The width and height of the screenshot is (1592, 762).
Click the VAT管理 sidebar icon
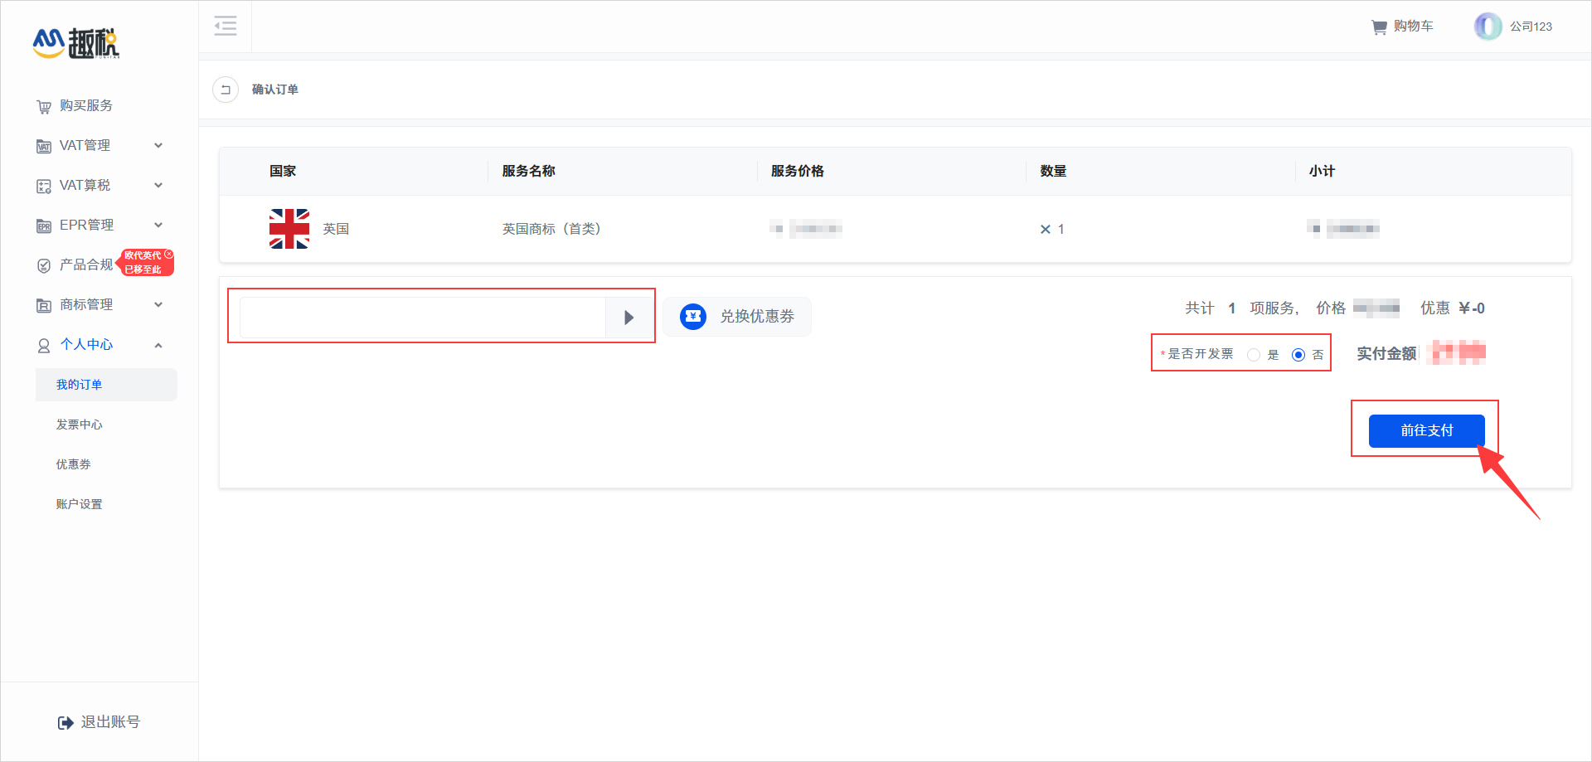pyautogui.click(x=43, y=145)
